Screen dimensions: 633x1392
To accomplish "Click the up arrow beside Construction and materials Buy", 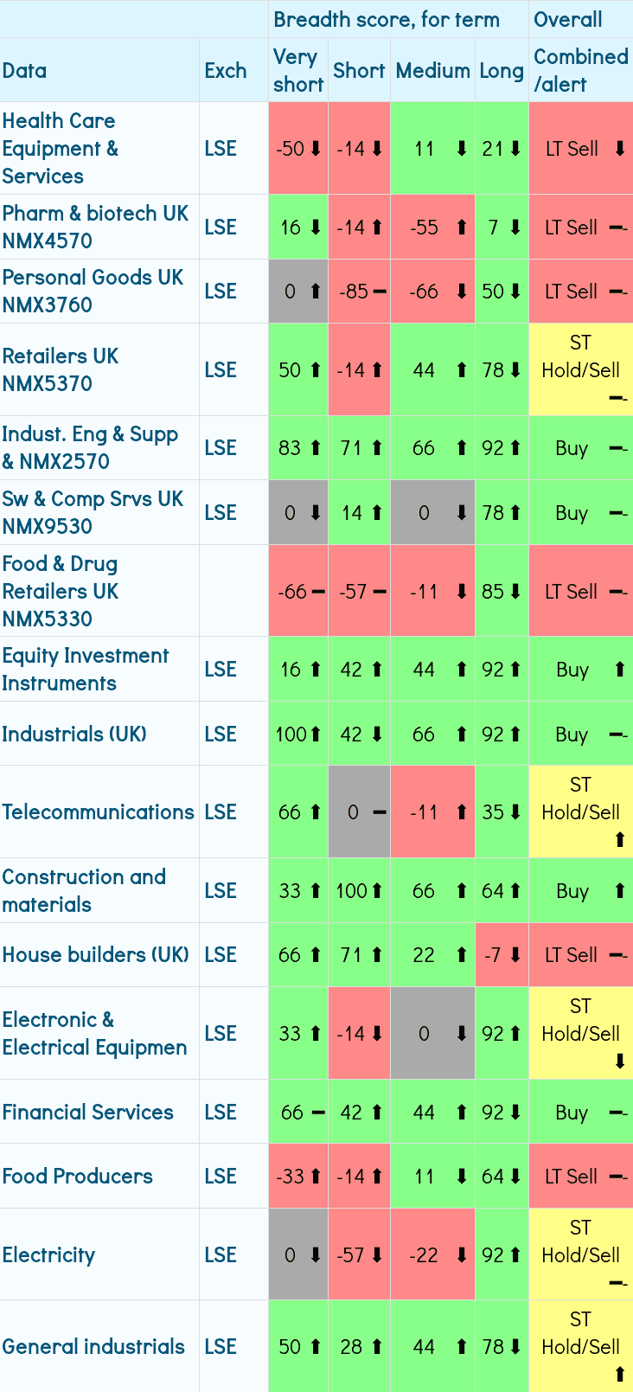I will tap(620, 891).
